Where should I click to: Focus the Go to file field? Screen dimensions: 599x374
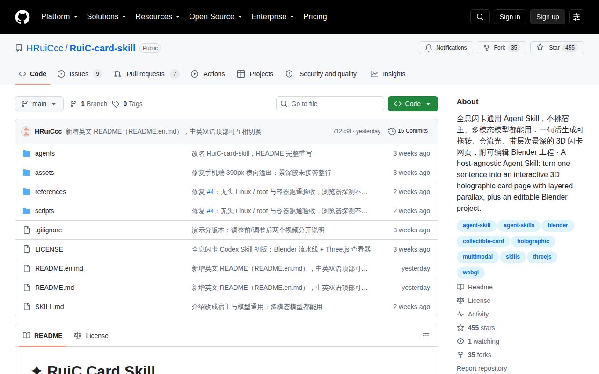(330, 104)
